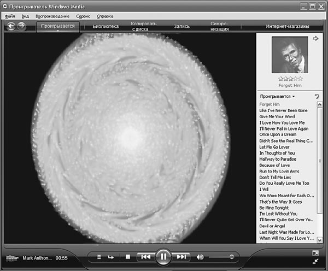
Task: Expand the arrow under the Проигрывается tab
Action: coord(58,31)
